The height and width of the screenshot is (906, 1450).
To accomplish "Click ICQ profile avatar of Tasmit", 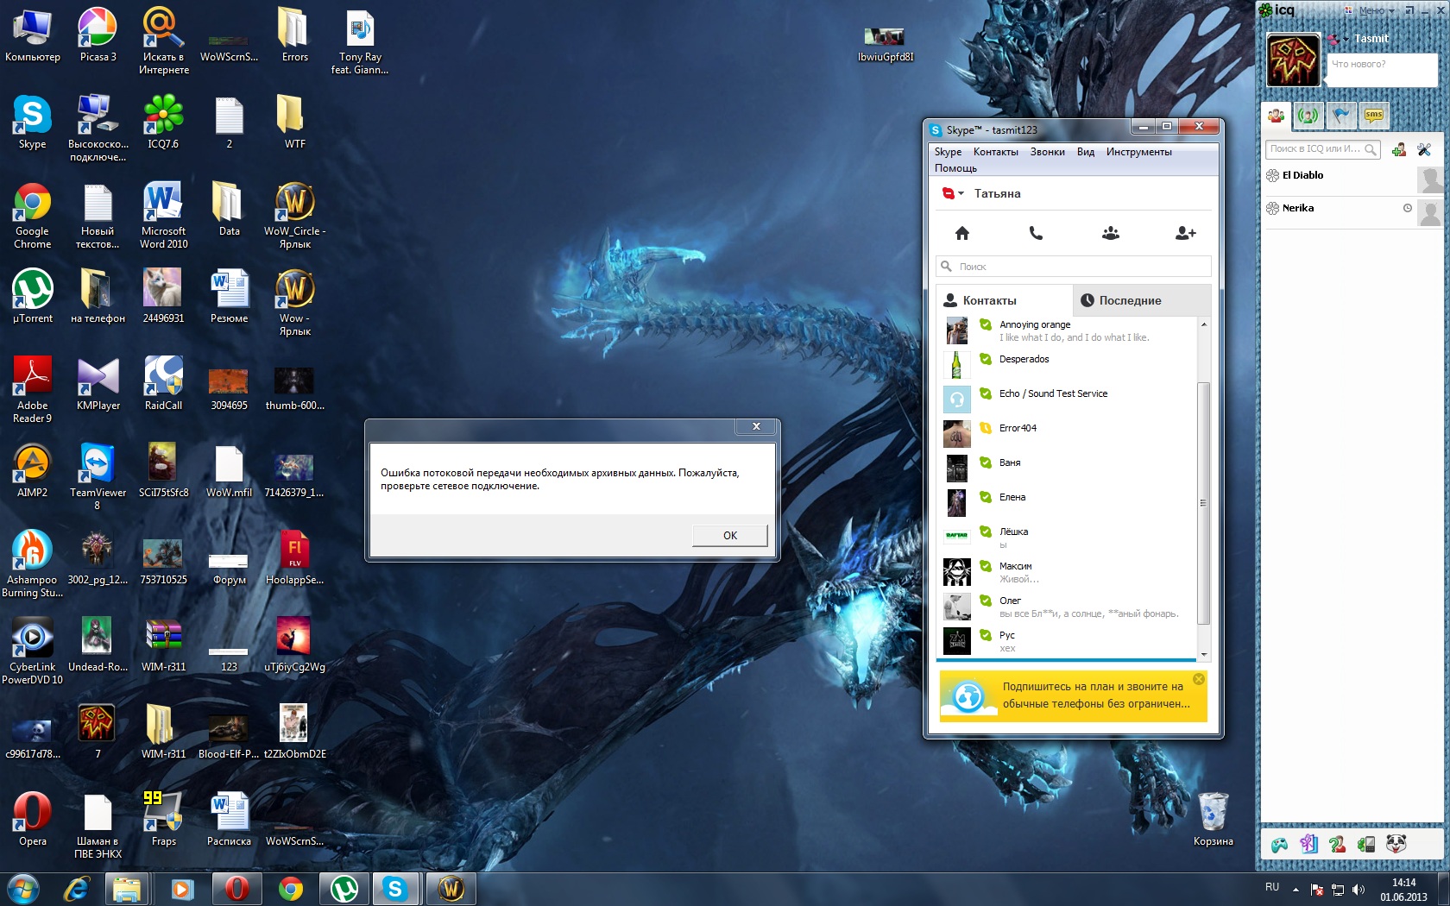I will [x=1293, y=60].
